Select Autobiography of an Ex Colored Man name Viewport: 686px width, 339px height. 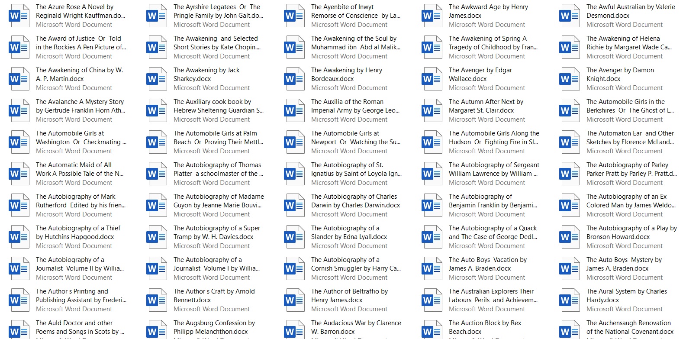pyautogui.click(x=631, y=201)
